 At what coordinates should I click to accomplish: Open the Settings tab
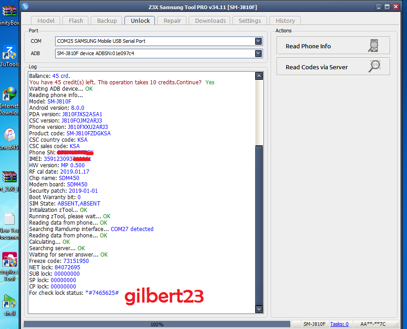pos(250,21)
